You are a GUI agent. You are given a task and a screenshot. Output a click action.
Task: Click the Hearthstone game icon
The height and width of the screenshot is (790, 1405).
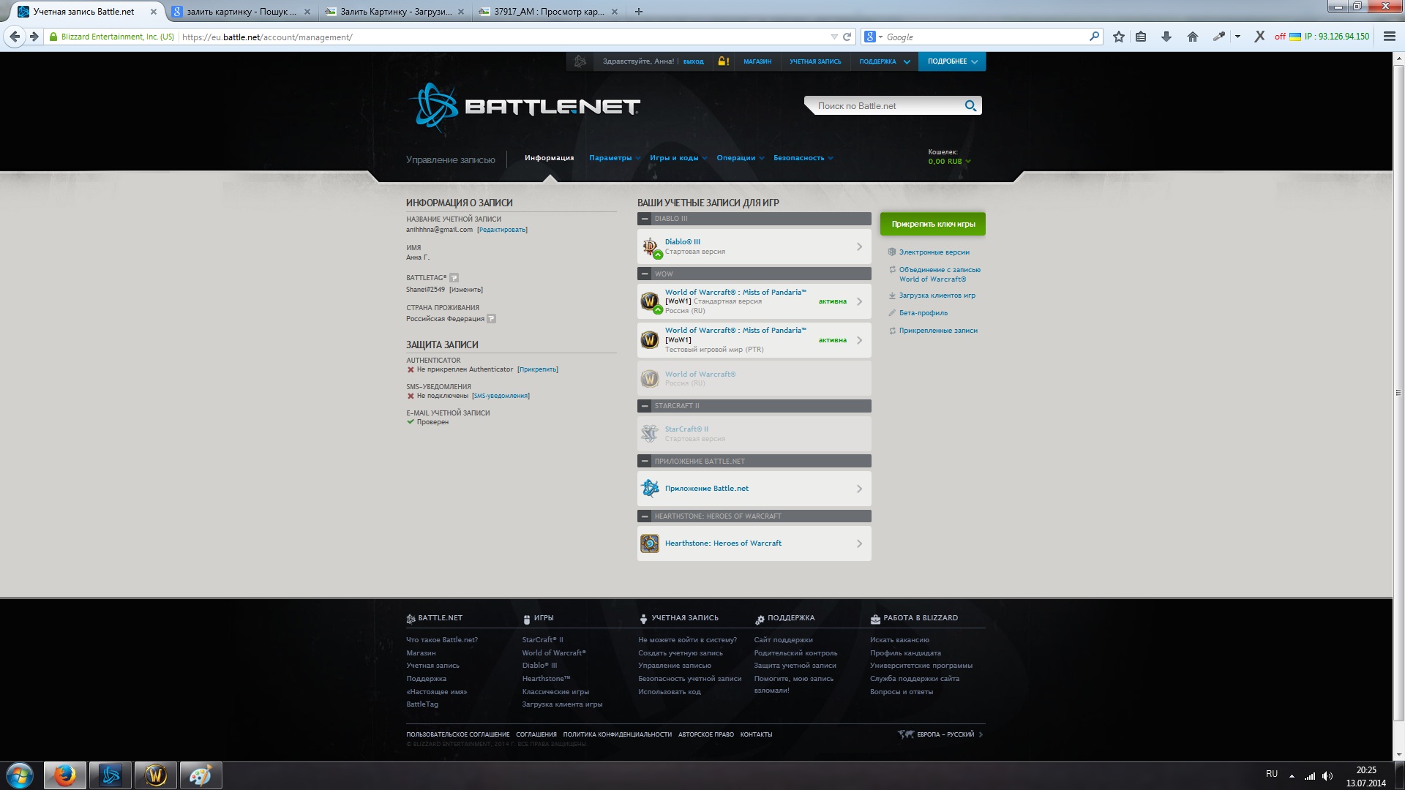click(x=650, y=543)
